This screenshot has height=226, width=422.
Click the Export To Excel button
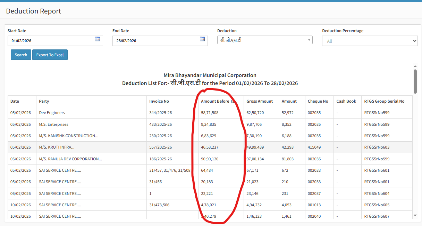pyautogui.click(x=50, y=55)
